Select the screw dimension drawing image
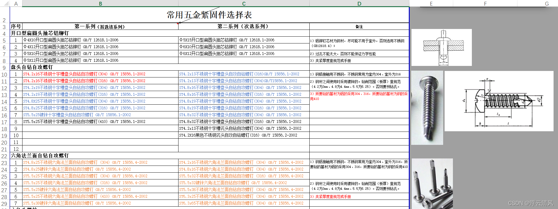This screenshot has width=558, height=209. pos(499,101)
